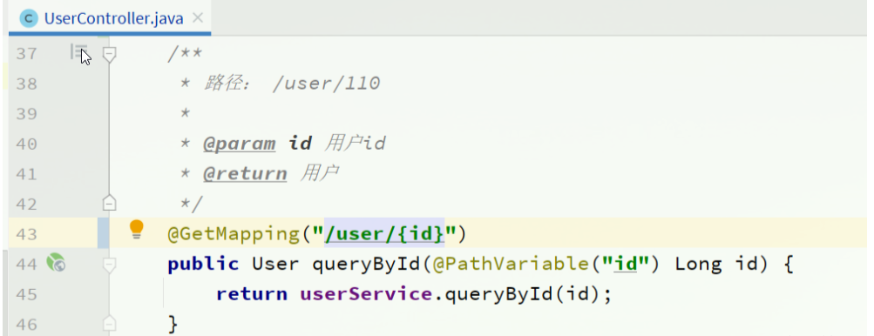Viewport: 874px width, 336px height.
Task: Click the fold end marker on line 42
Action: (110, 203)
